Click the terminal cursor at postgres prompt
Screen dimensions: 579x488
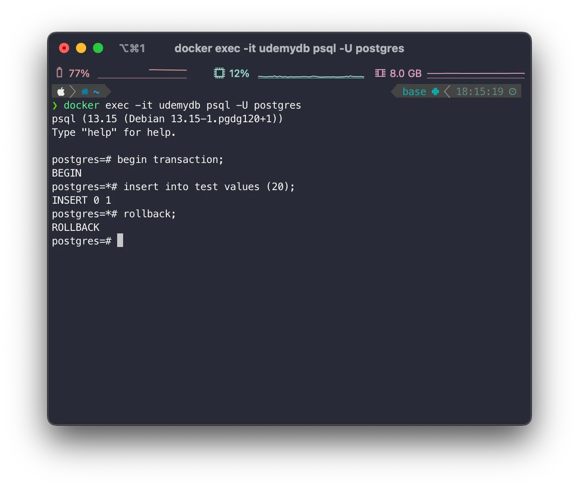coord(120,241)
